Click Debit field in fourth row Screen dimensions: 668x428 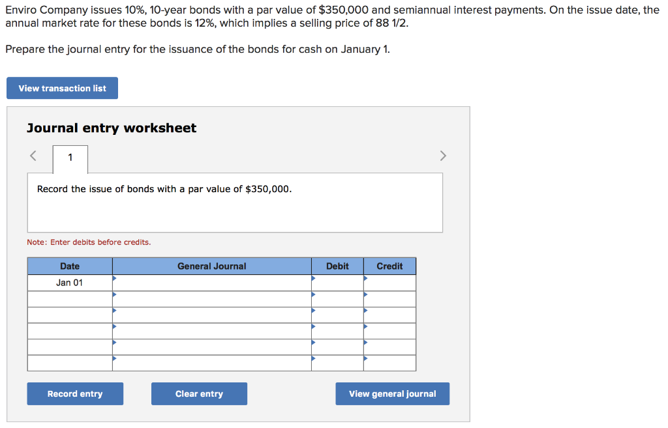tap(337, 331)
